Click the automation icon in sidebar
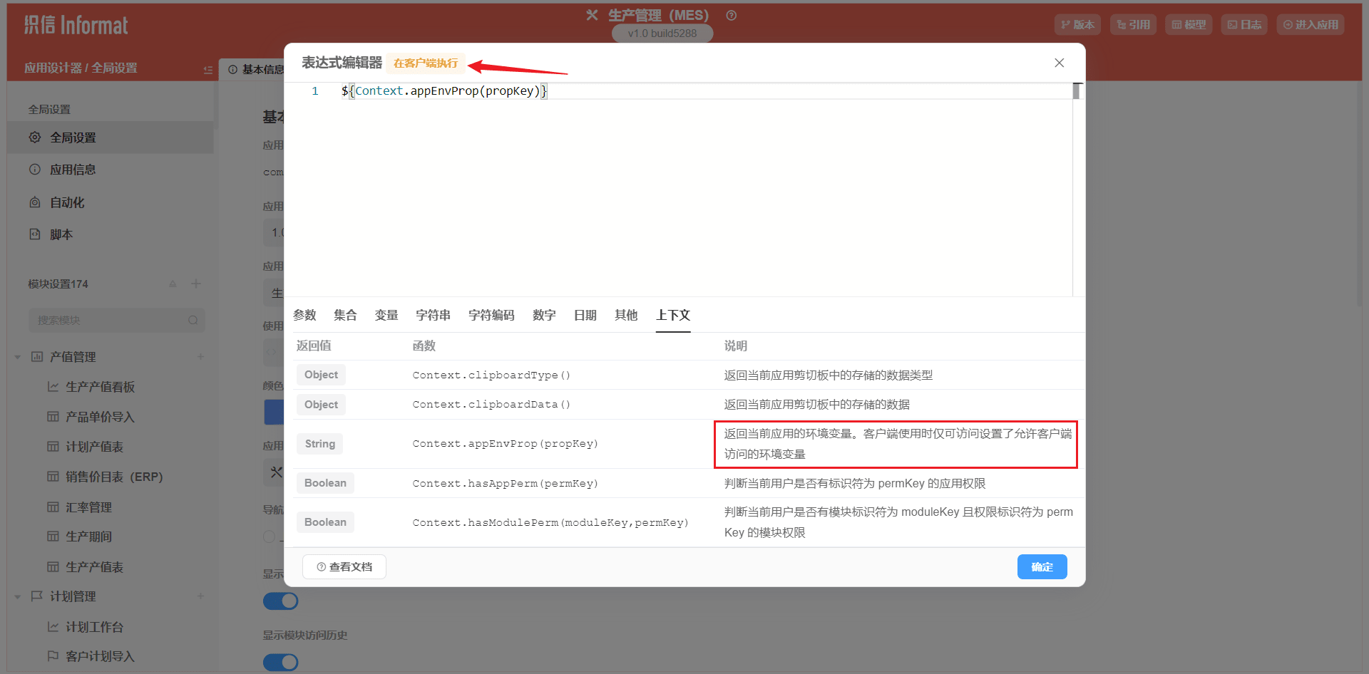 (35, 202)
